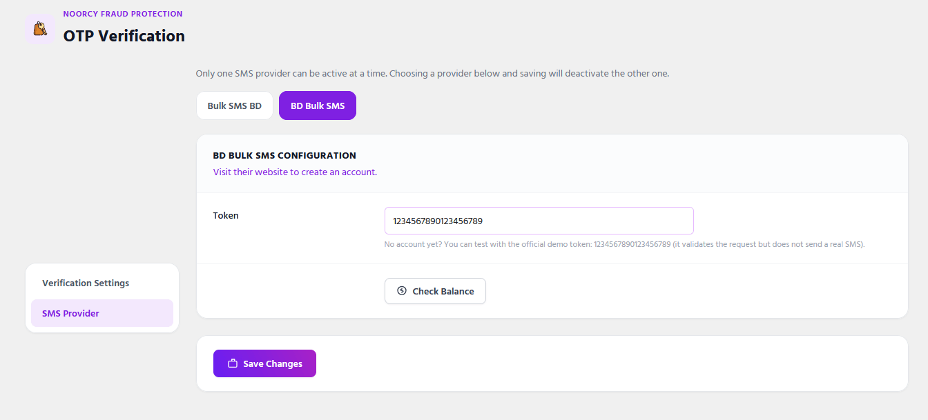928x420 pixels.
Task: Save the configuration changes
Action: click(x=264, y=363)
